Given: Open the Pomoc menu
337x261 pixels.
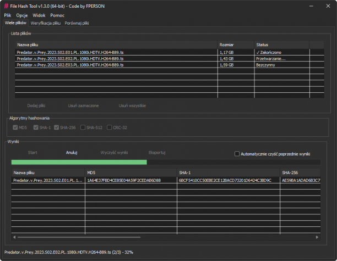Looking at the screenshot, I should (57, 15).
